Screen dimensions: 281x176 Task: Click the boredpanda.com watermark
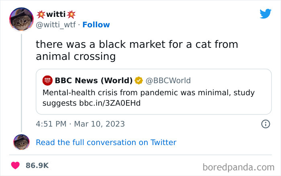(238, 166)
